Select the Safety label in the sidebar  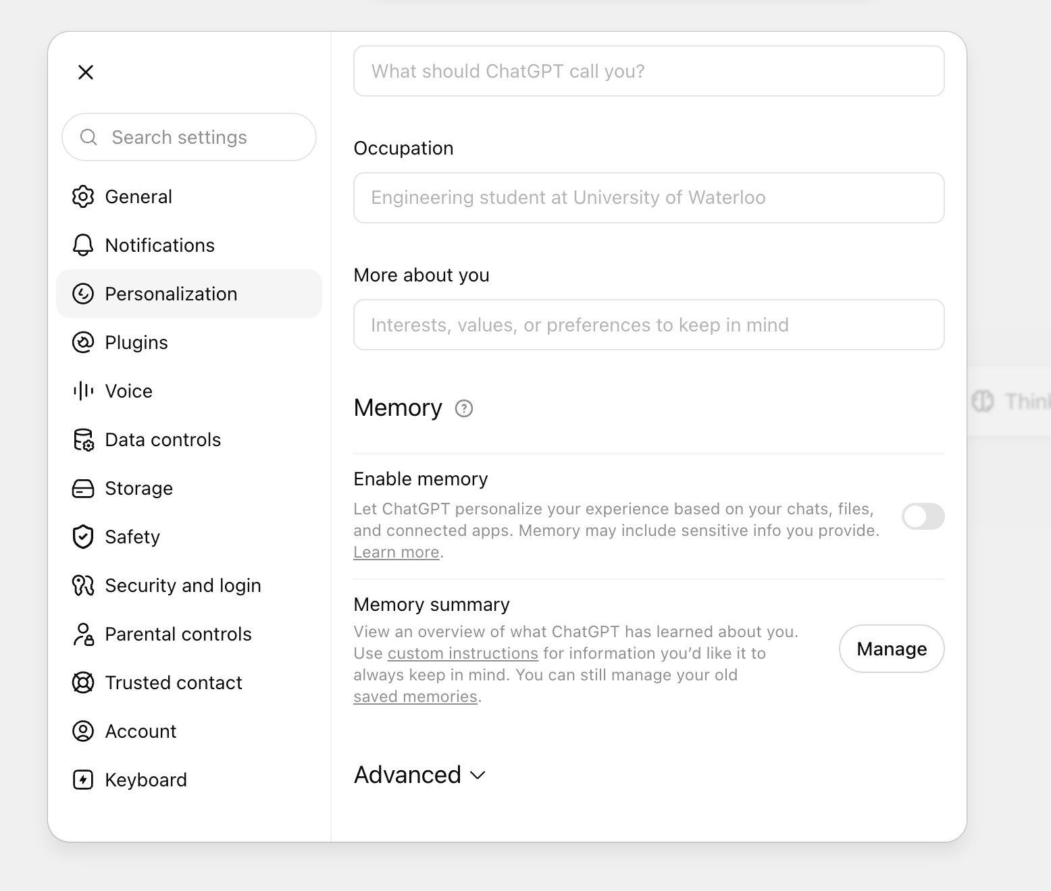132,537
